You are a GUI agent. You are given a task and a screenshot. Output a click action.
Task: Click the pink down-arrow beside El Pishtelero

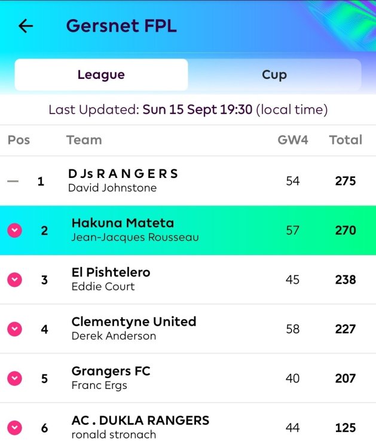(x=14, y=280)
